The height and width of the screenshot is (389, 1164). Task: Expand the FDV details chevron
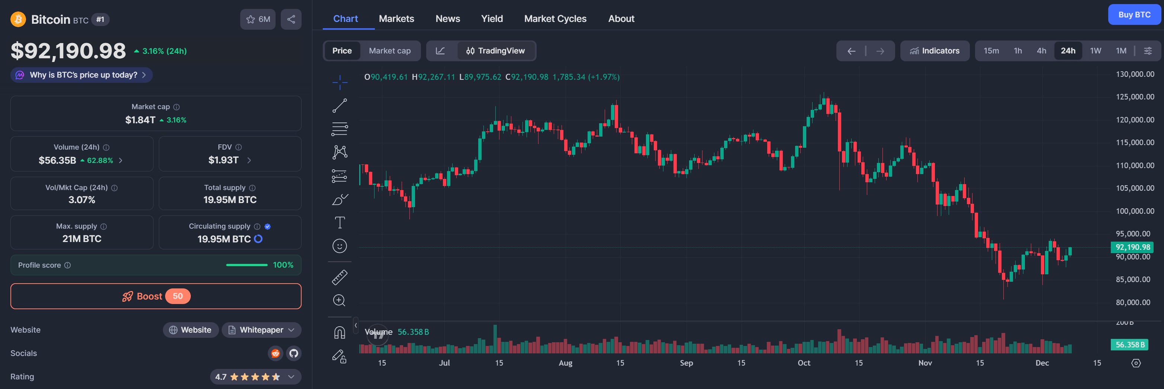click(249, 160)
